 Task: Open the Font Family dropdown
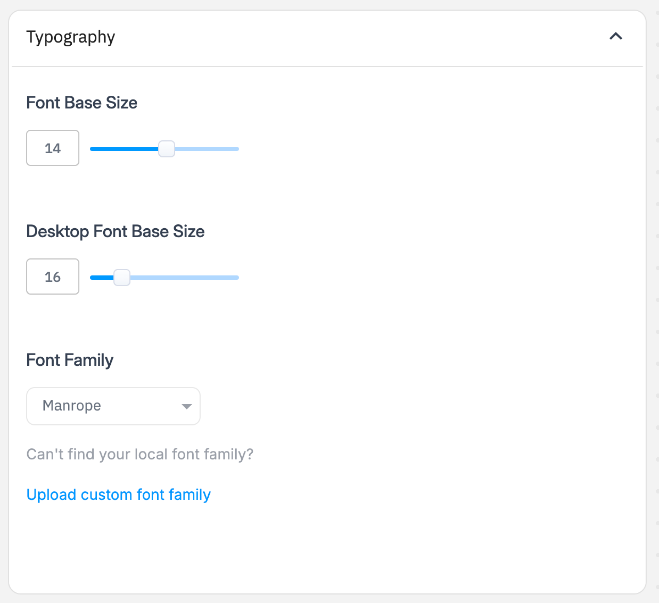pos(113,406)
